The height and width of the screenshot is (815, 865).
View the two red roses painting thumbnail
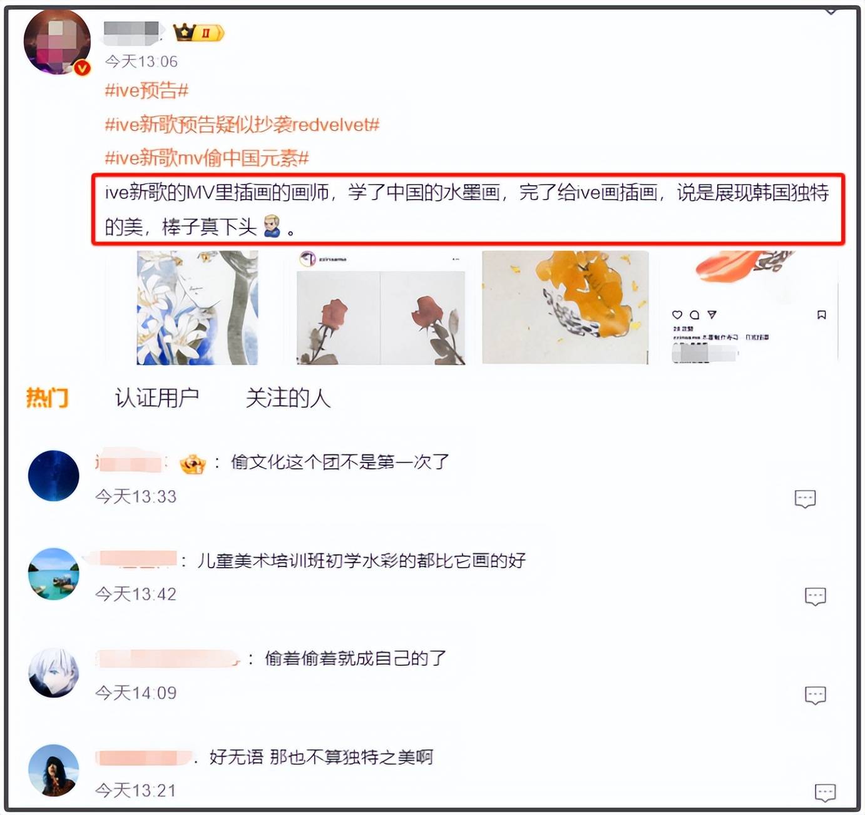[x=382, y=307]
